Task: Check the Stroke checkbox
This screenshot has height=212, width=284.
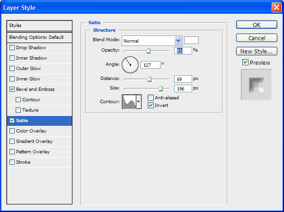Action: (12, 162)
